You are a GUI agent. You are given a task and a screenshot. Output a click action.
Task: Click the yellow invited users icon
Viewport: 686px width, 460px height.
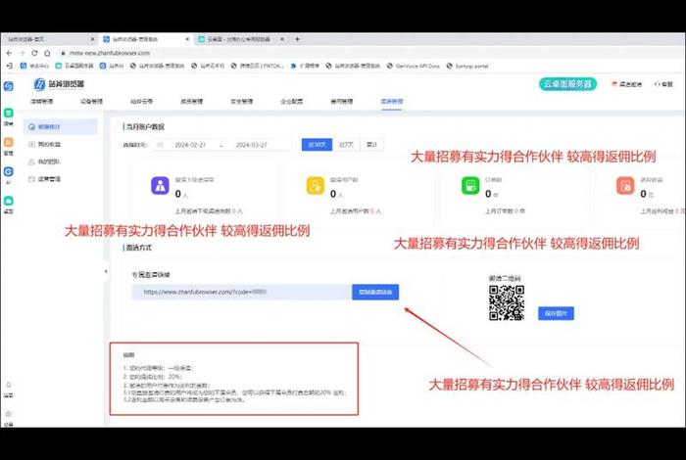click(x=316, y=185)
